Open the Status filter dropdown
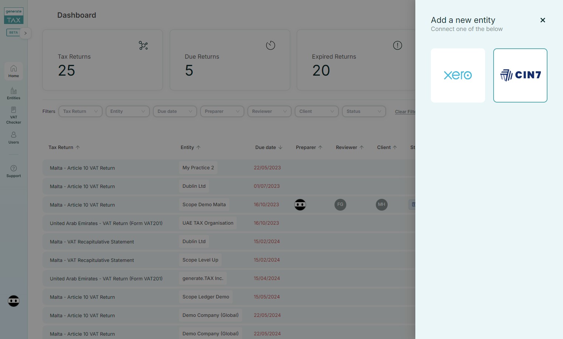Viewport: 563px width, 339px height. tap(364, 111)
